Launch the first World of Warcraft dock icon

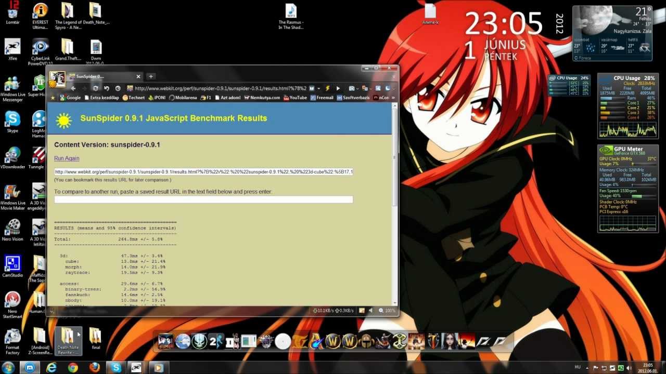click(333, 341)
